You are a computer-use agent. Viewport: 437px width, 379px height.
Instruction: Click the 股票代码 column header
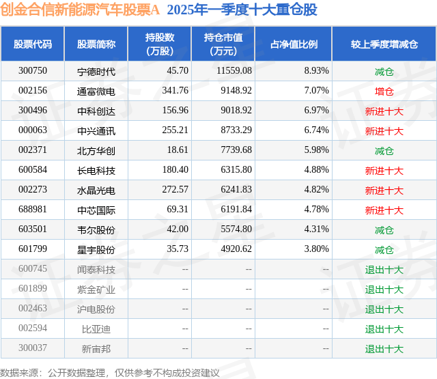click(33, 44)
